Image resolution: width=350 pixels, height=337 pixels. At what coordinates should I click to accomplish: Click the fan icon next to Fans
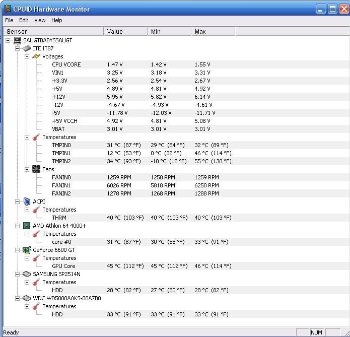(x=36, y=169)
